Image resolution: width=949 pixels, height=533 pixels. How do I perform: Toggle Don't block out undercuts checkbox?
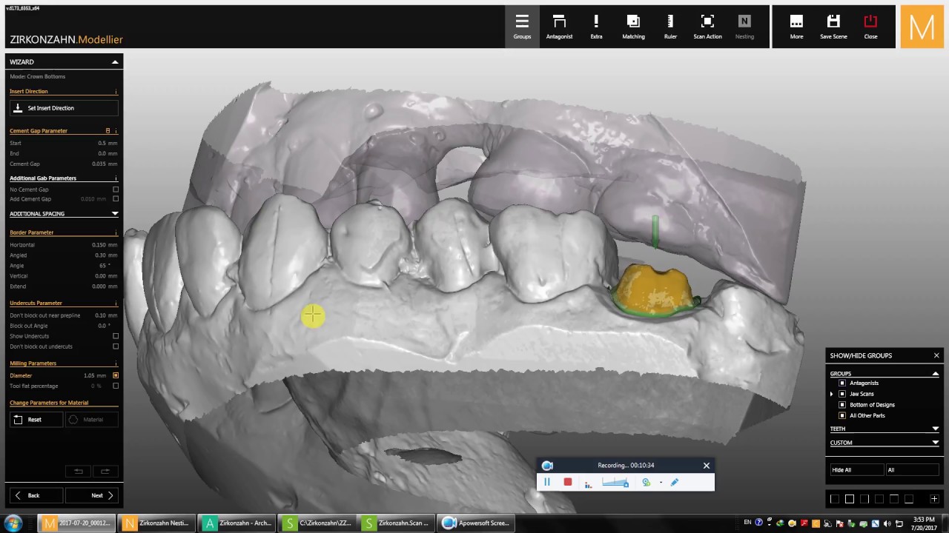click(116, 346)
